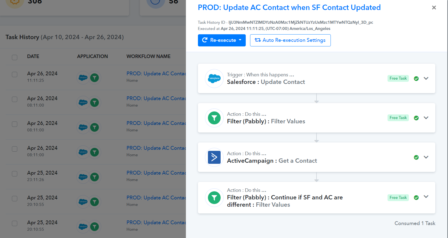Image resolution: width=448 pixels, height=238 pixels.
Task: Click the WORKFLOW NAME column header
Action: tap(149, 56)
